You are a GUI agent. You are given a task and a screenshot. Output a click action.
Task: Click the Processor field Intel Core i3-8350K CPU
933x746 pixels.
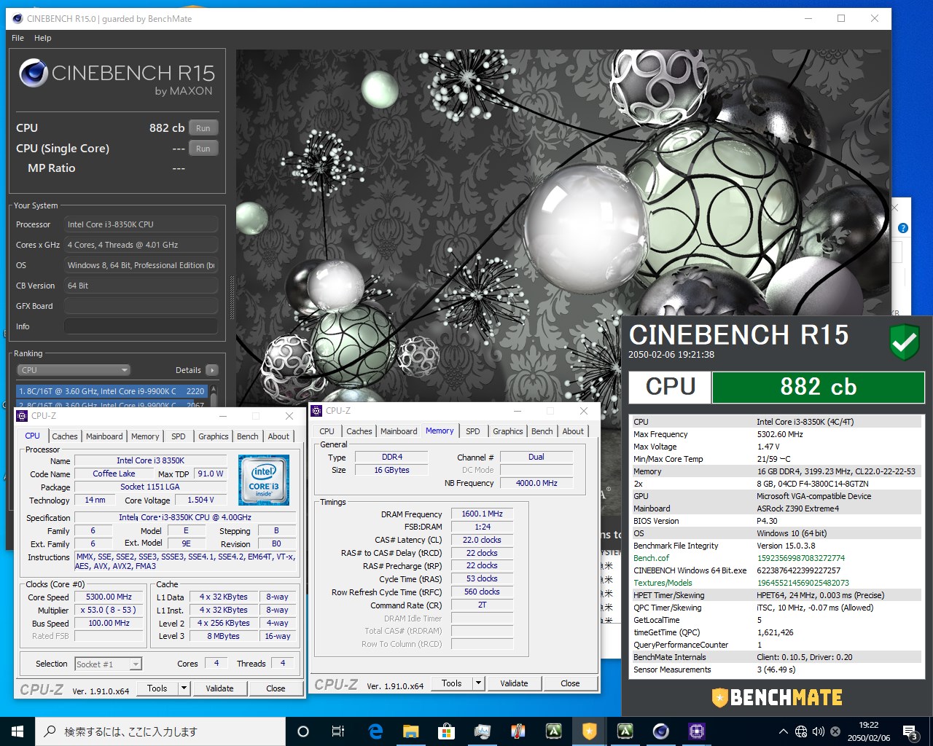pyautogui.click(x=141, y=224)
